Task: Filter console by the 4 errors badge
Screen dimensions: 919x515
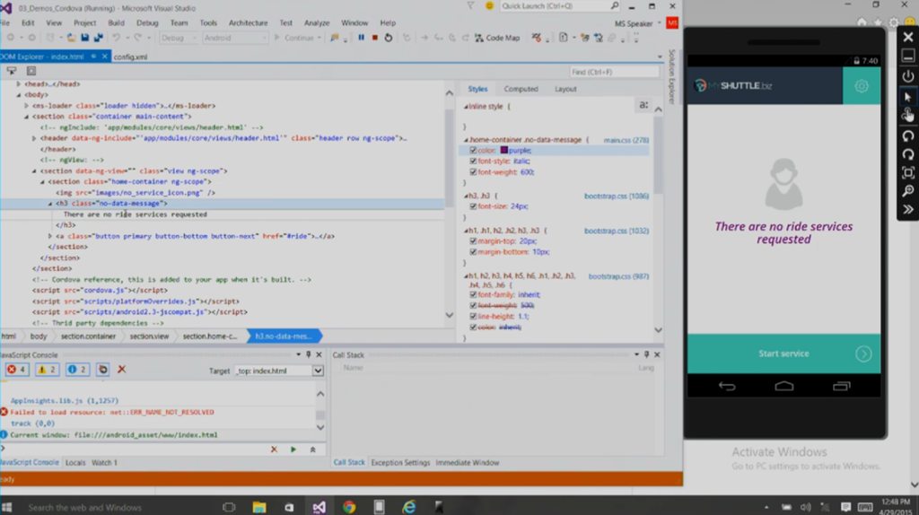Action: (16, 370)
